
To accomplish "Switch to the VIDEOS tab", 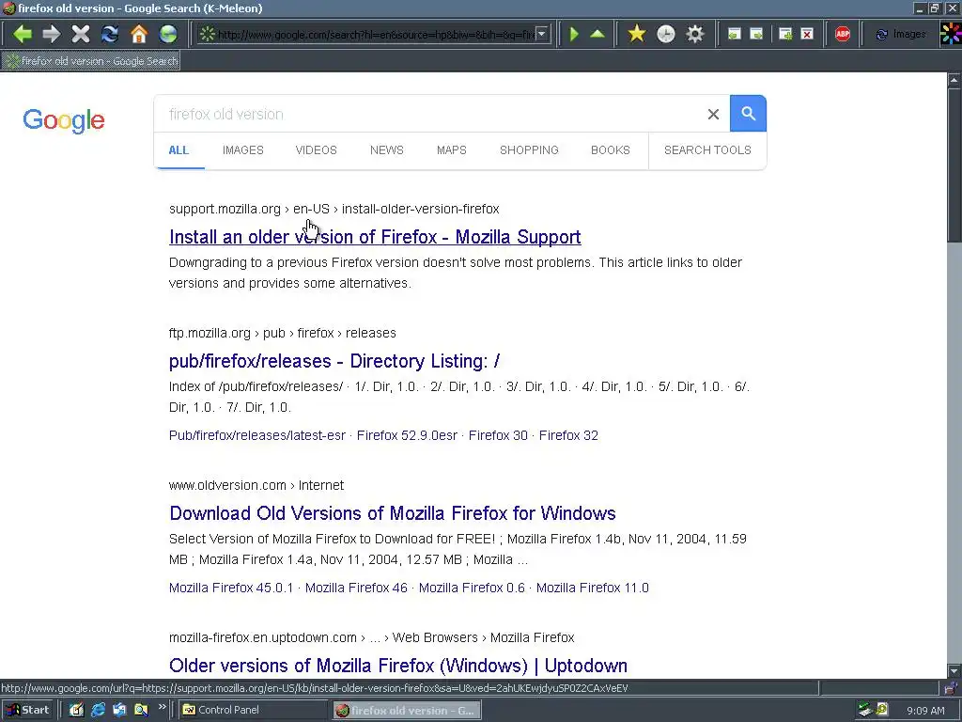I will pos(316,149).
